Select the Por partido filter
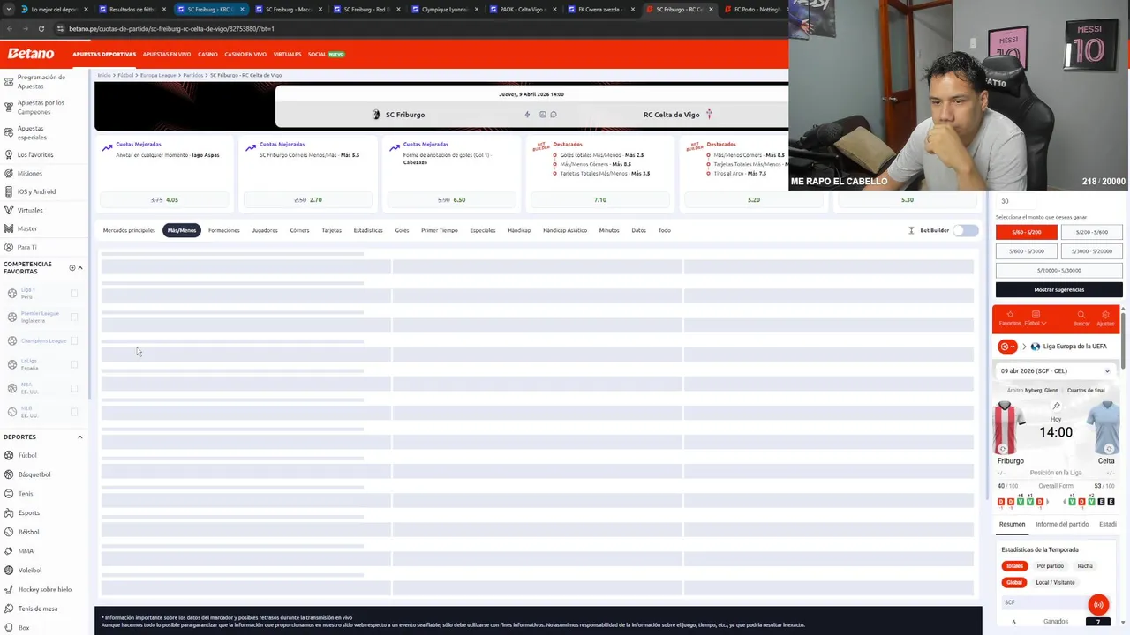The height and width of the screenshot is (635, 1130). click(x=1051, y=566)
